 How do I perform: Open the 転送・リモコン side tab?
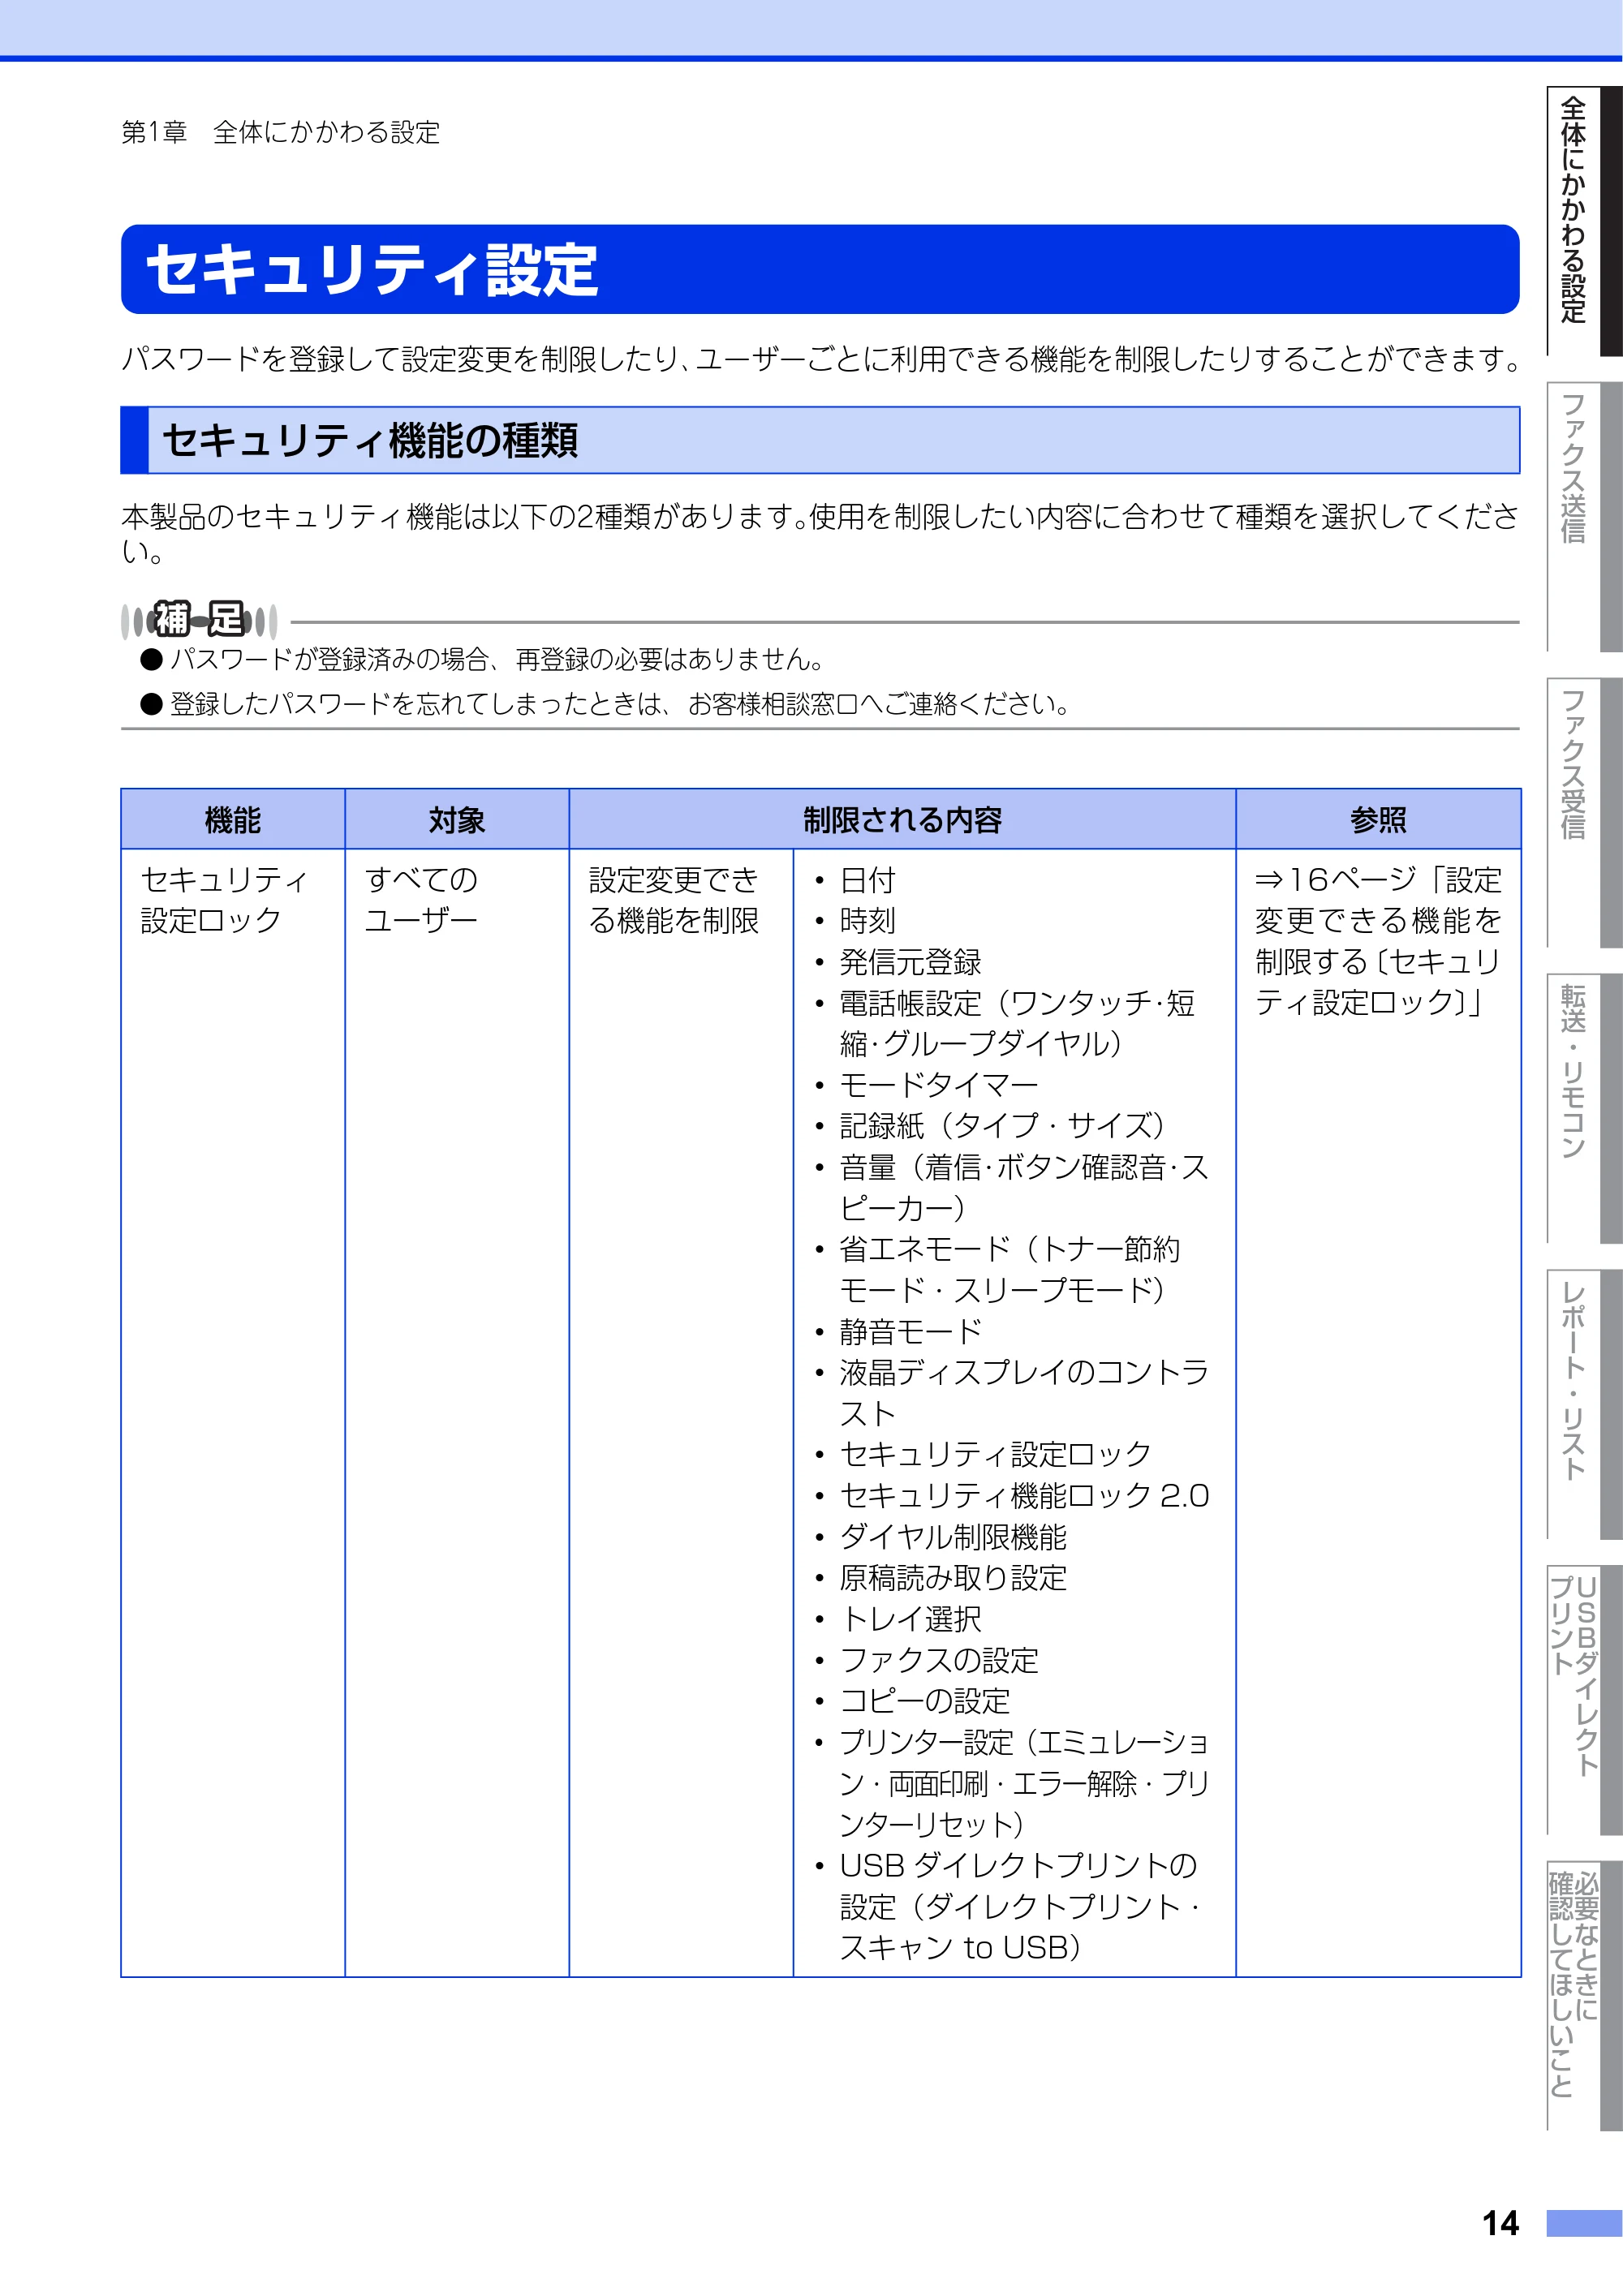point(1583,1108)
